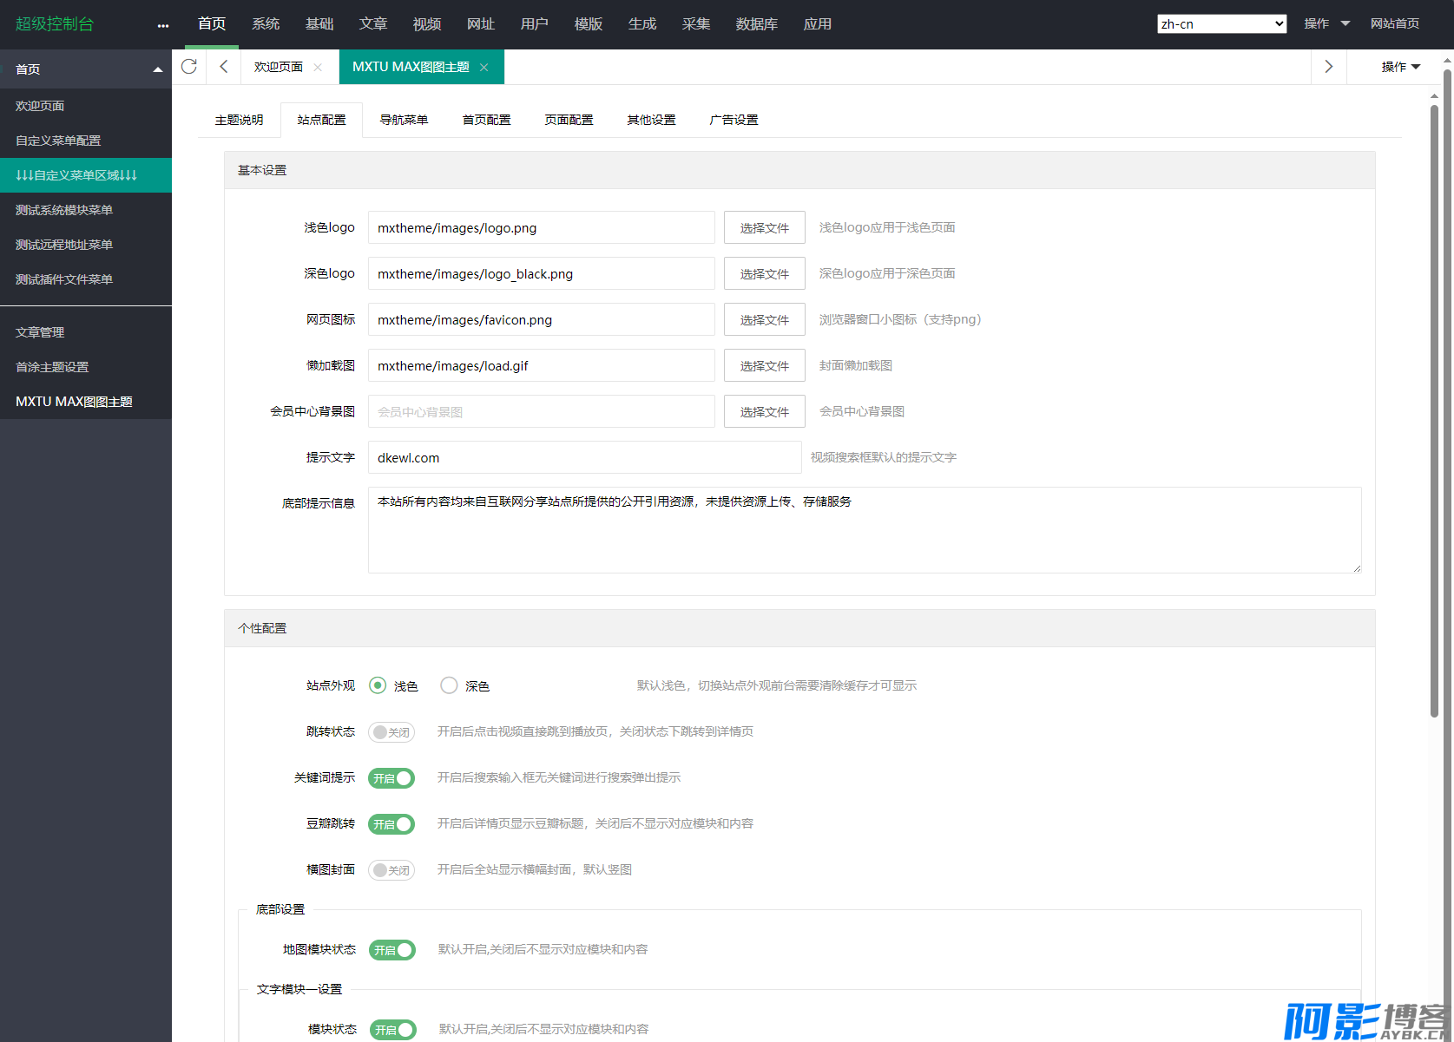Open the 操作 dropdown on the tab bar
Image resolution: width=1454 pixels, height=1042 pixels.
[1400, 67]
